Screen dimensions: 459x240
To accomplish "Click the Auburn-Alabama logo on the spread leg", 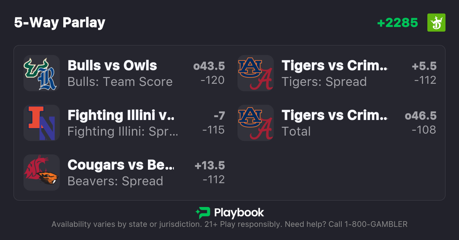I will tap(256, 73).
